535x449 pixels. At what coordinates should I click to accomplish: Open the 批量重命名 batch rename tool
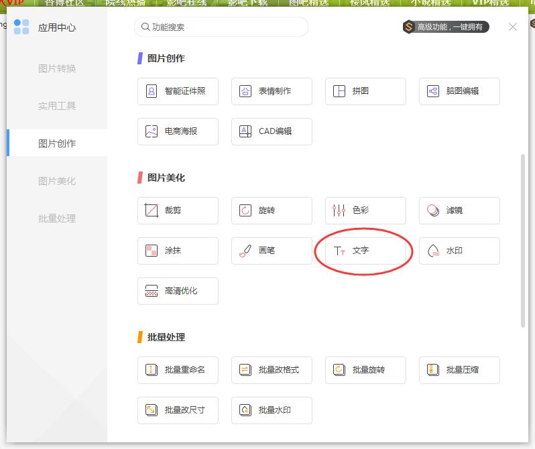tap(178, 370)
